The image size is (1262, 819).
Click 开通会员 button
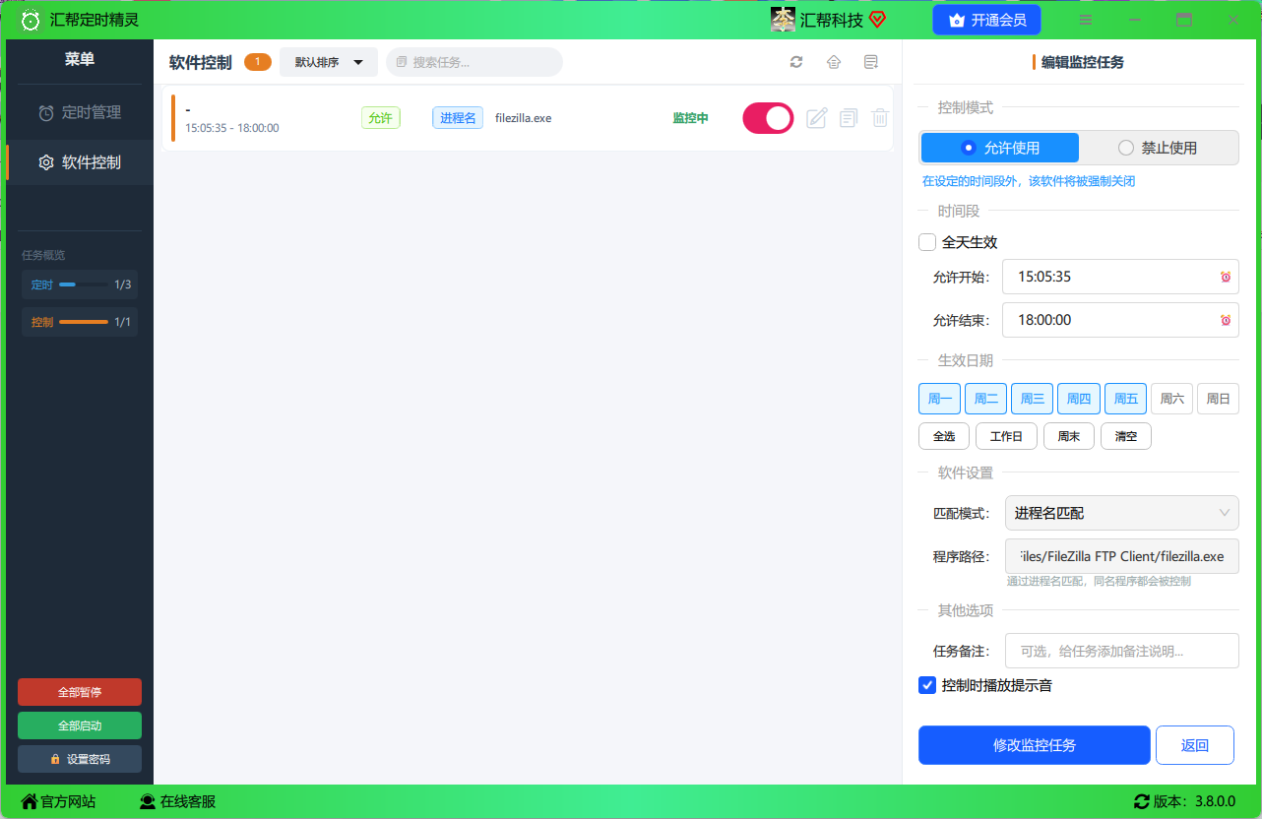tap(986, 20)
